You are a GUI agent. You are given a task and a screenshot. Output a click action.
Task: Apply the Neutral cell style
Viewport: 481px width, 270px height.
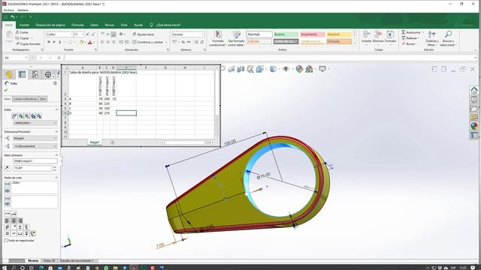coord(339,34)
